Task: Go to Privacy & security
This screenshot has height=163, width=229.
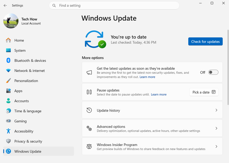Action: pos(39,141)
